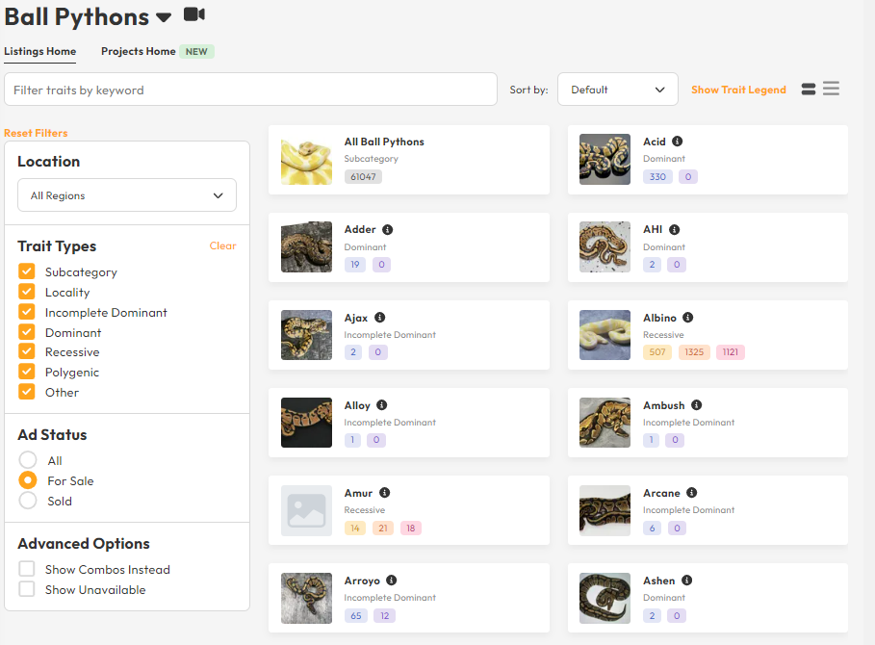Enable the Show Combos Instead checkbox
875x645 pixels.
pyautogui.click(x=26, y=569)
